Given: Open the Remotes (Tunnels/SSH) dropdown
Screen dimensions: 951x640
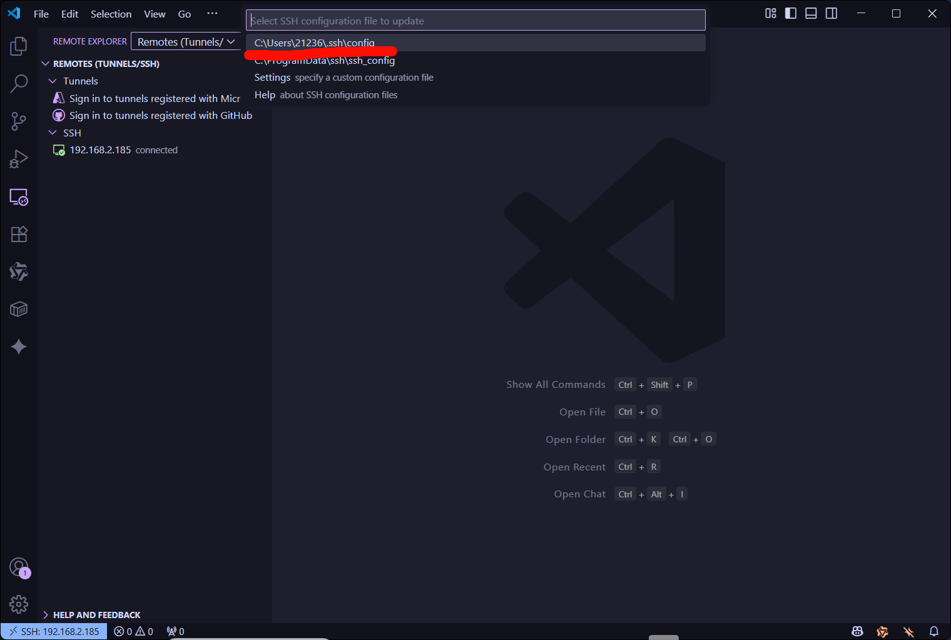Looking at the screenshot, I should [x=186, y=42].
